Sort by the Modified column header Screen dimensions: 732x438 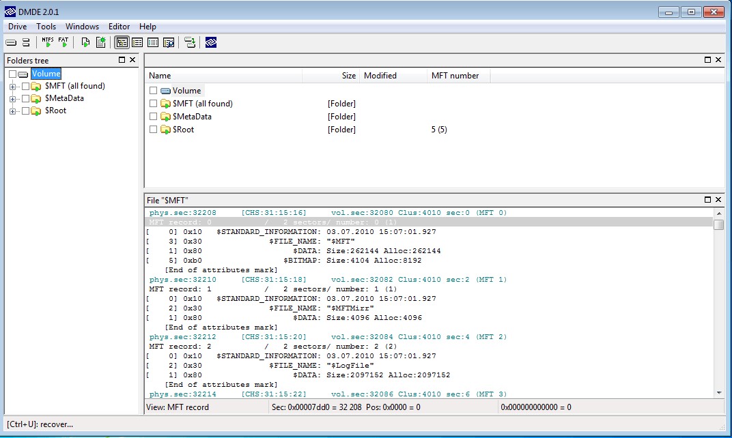pyautogui.click(x=380, y=76)
